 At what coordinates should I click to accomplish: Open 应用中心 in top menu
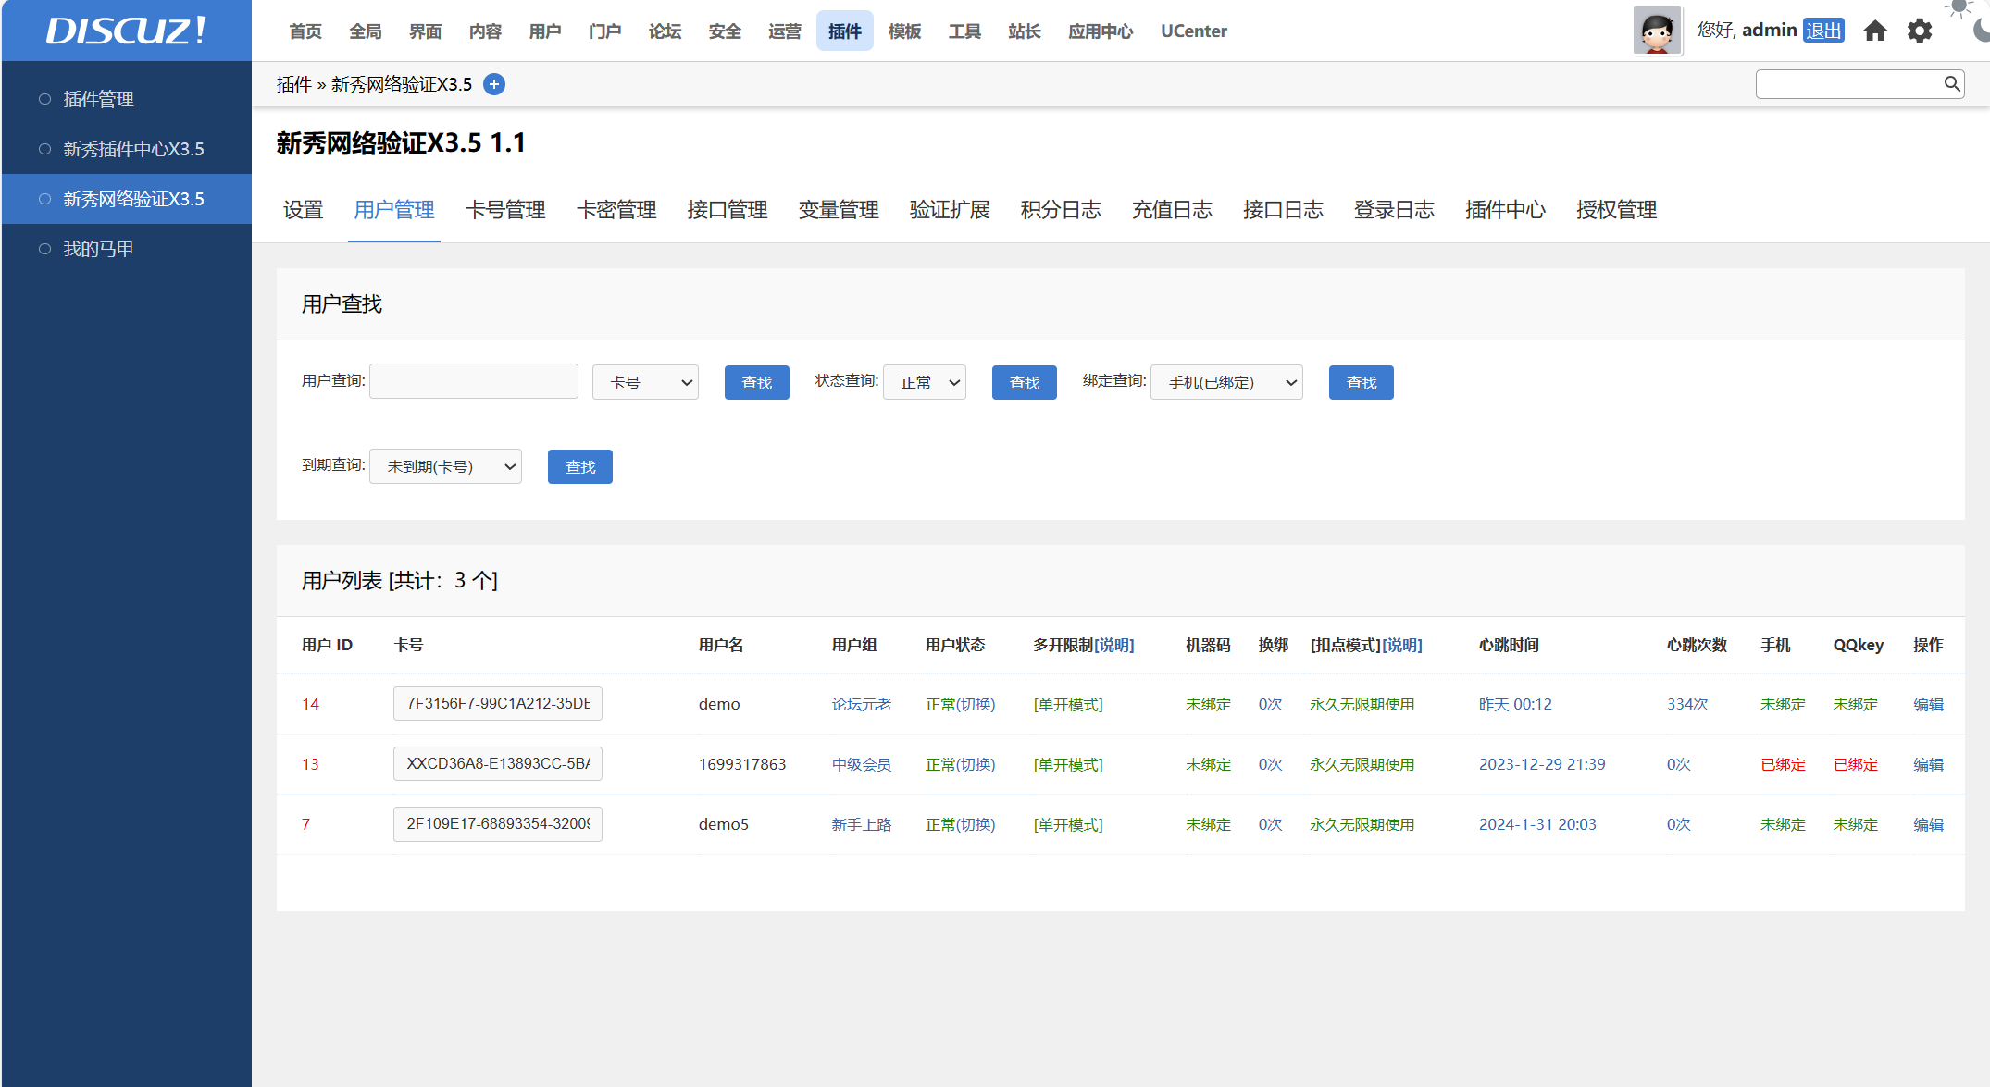coord(1101,31)
